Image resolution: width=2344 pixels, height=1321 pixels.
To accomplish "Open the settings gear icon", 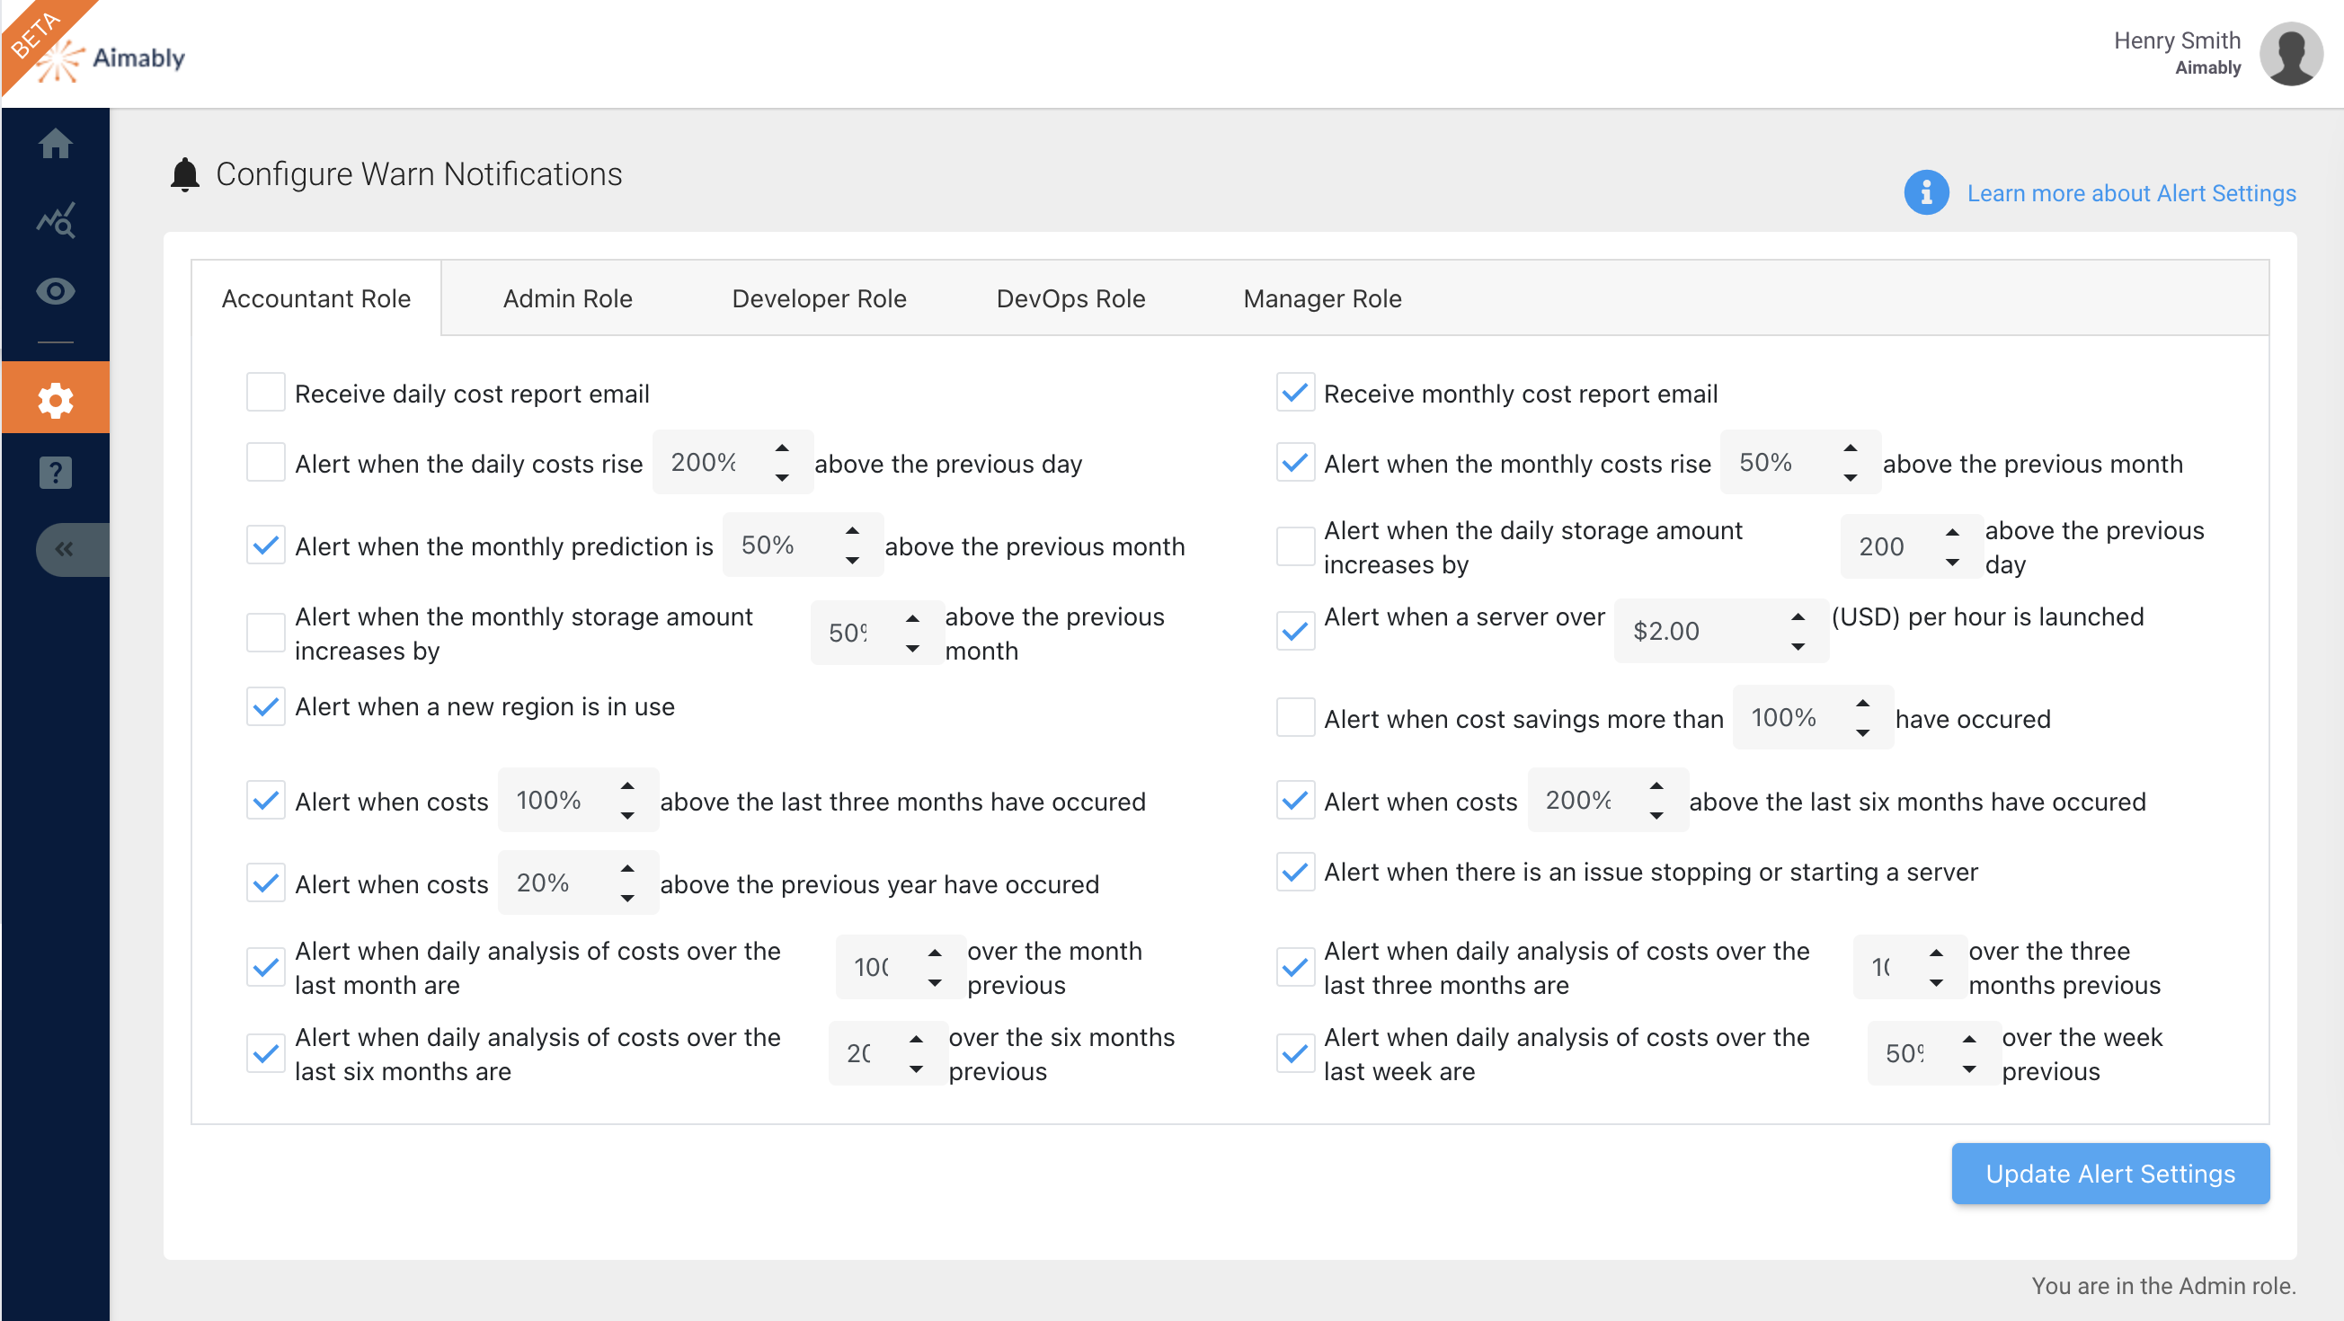I will coord(56,398).
